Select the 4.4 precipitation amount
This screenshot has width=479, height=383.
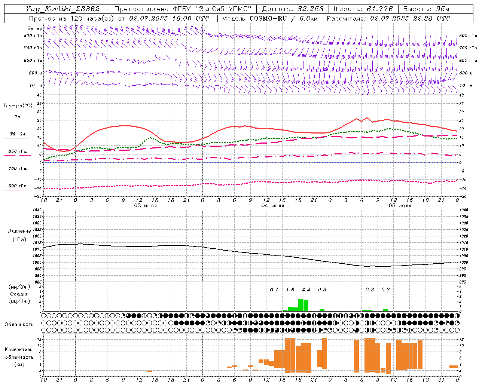point(306,290)
